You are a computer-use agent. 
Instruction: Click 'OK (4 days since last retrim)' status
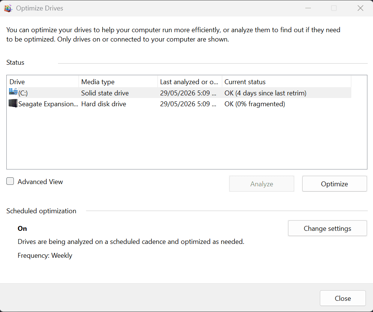tap(265, 93)
